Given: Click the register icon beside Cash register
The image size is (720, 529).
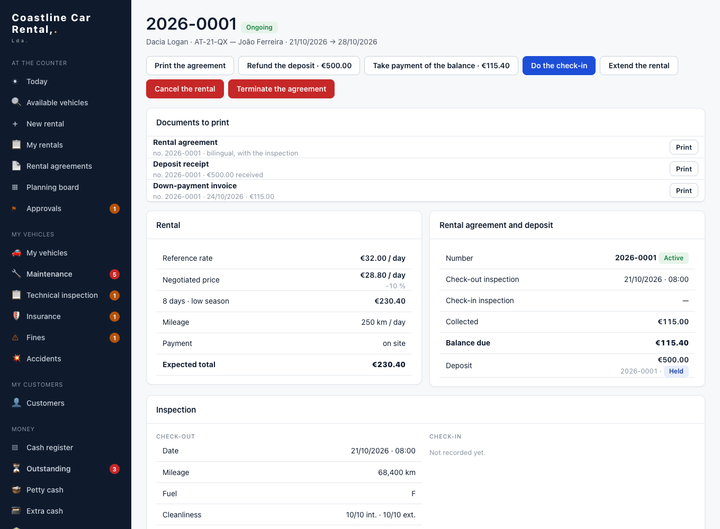Looking at the screenshot, I should (15, 448).
